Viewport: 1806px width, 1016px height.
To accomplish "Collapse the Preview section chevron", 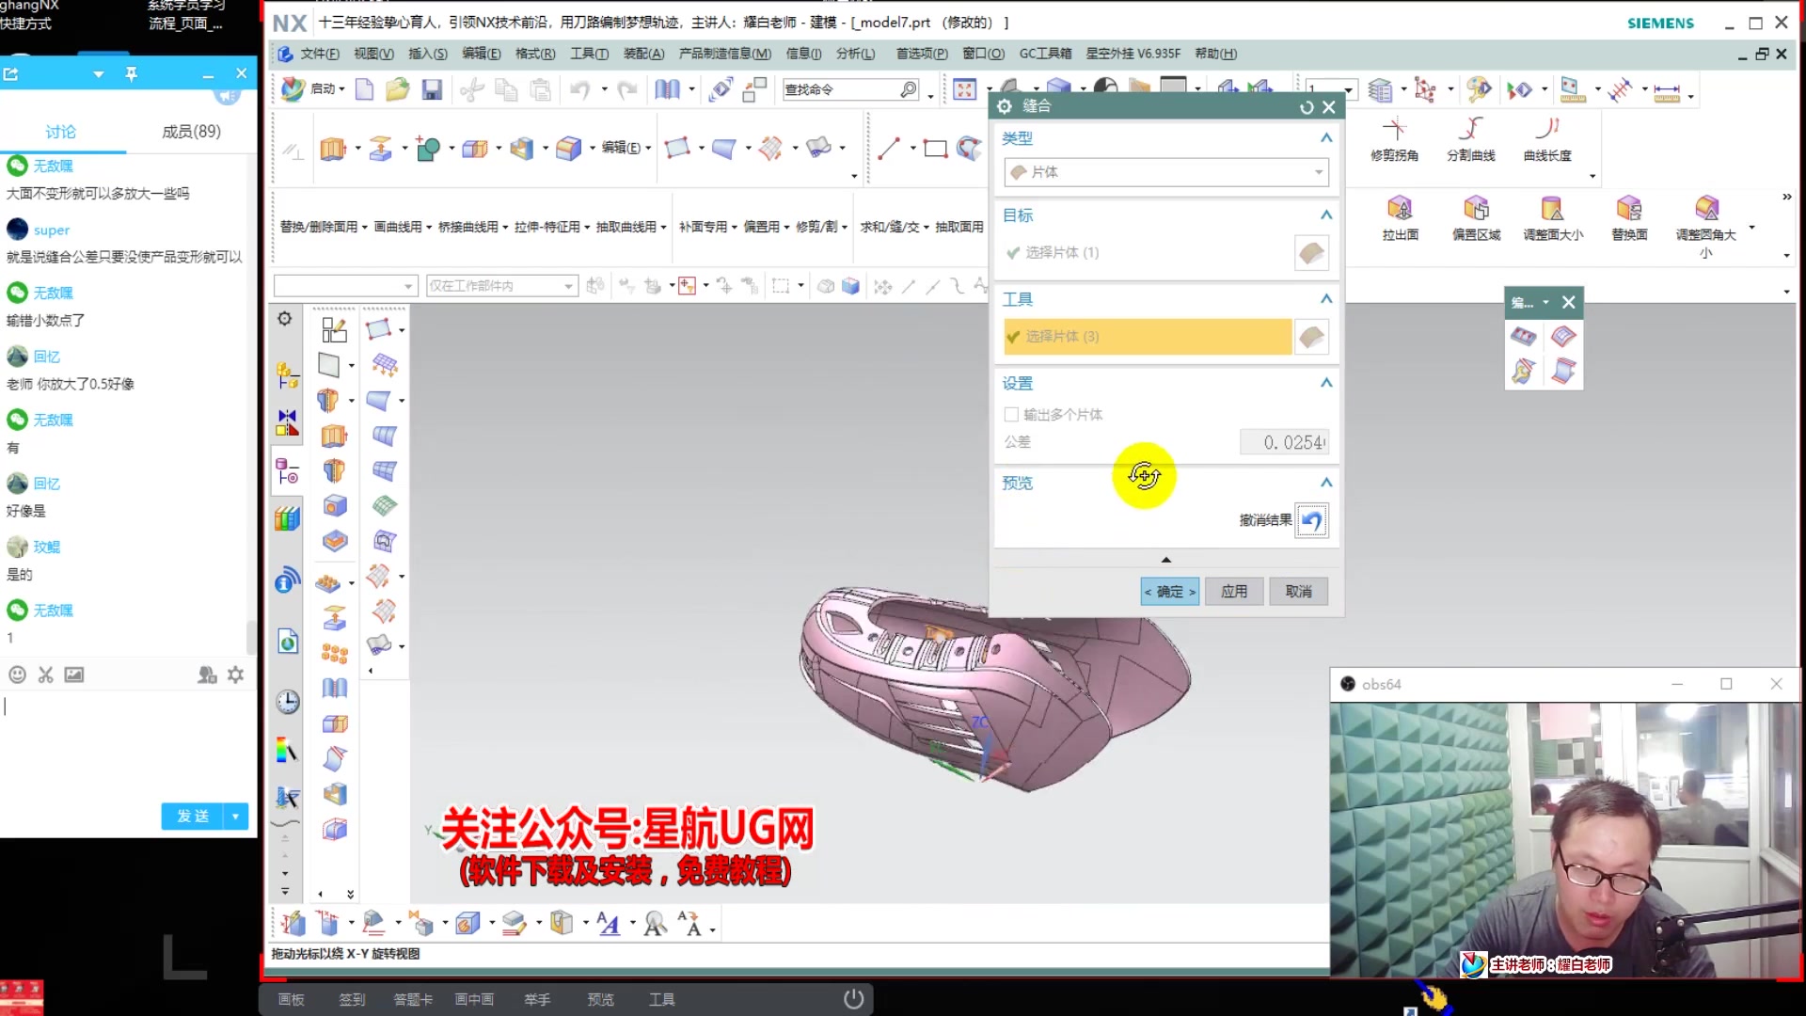I will [1325, 483].
